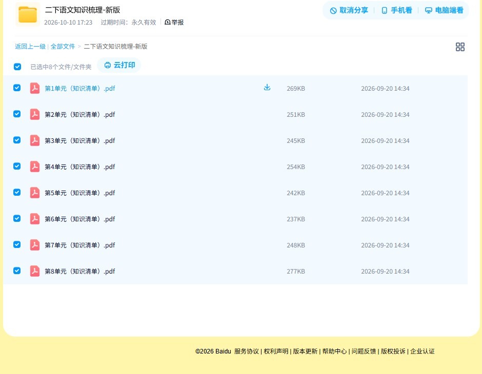Click PDF icon of 第8单元（知识清单）
The image size is (482, 374).
coord(35,271)
